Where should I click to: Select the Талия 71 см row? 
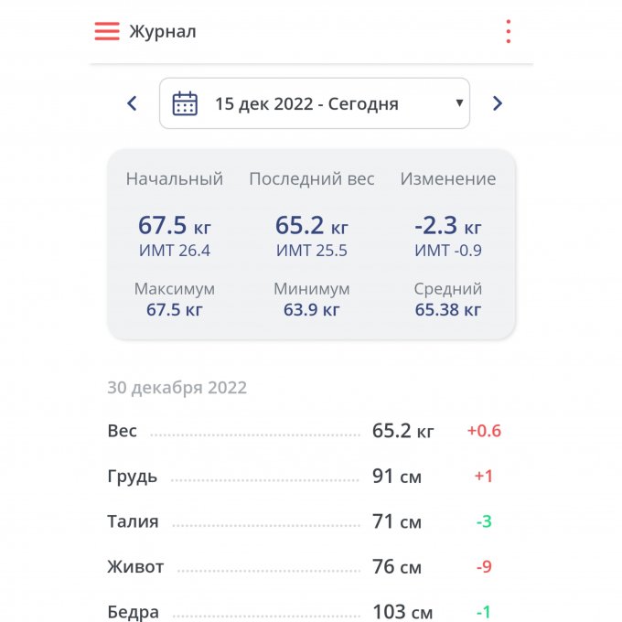tap(304, 522)
